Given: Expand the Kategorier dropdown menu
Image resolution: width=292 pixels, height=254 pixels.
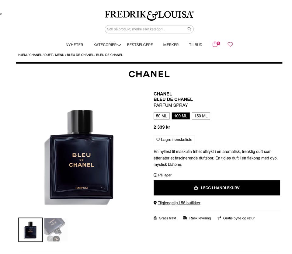Looking at the screenshot, I should tap(107, 45).
